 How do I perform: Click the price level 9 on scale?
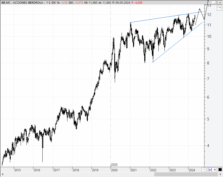208,49
